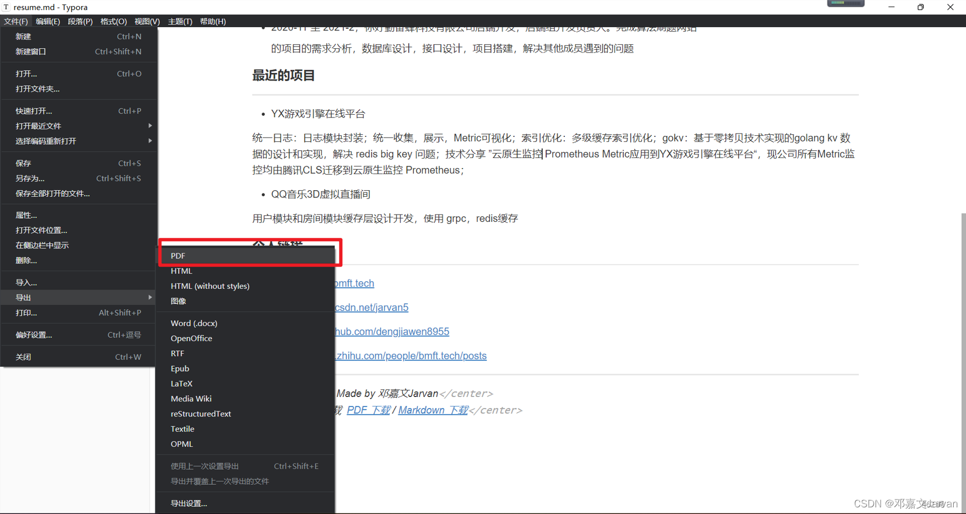
Task: Expand the 选择编码重新打开 submenu
Action: pos(79,141)
